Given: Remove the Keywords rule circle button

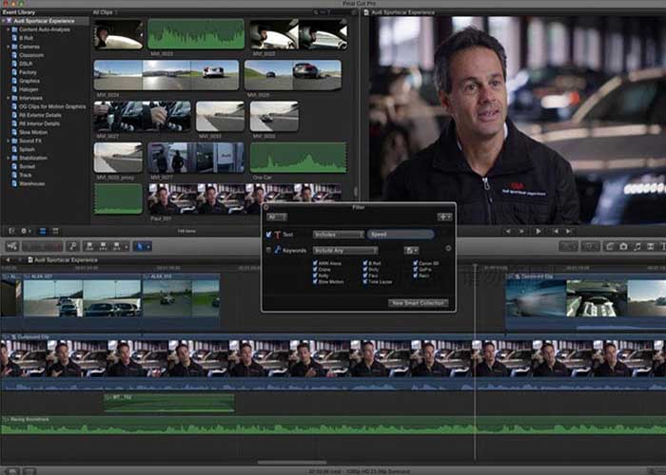Looking at the screenshot, I should (448, 249).
